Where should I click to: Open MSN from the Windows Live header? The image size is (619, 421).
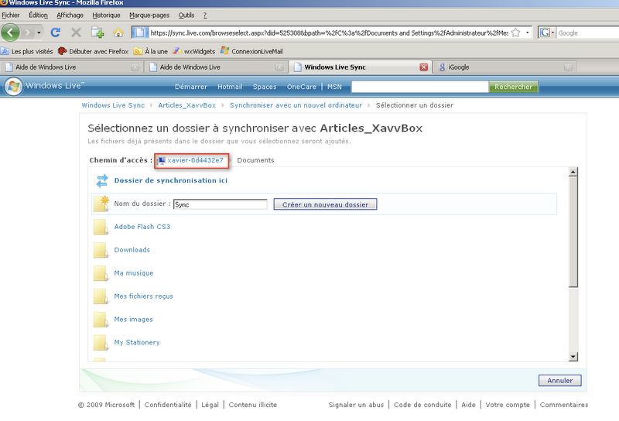click(x=334, y=87)
